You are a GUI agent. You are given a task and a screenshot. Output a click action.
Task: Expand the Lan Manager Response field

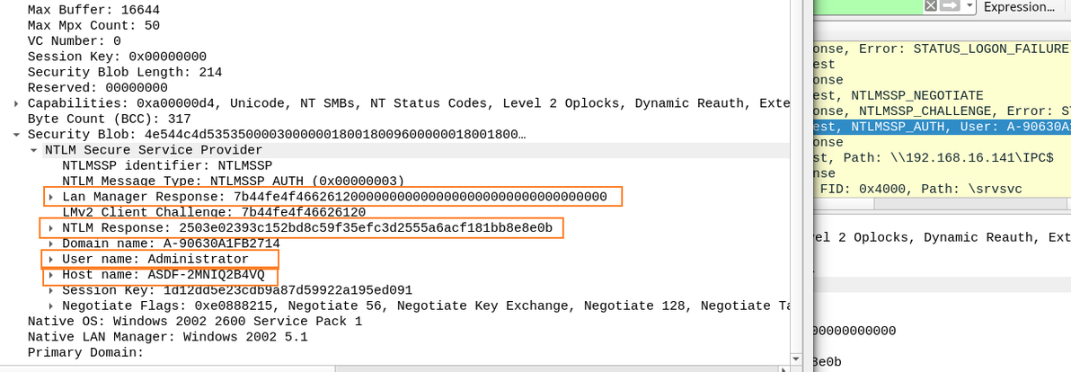(x=50, y=197)
